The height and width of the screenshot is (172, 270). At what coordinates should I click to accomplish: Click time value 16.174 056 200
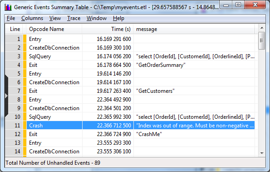(x=114, y=56)
